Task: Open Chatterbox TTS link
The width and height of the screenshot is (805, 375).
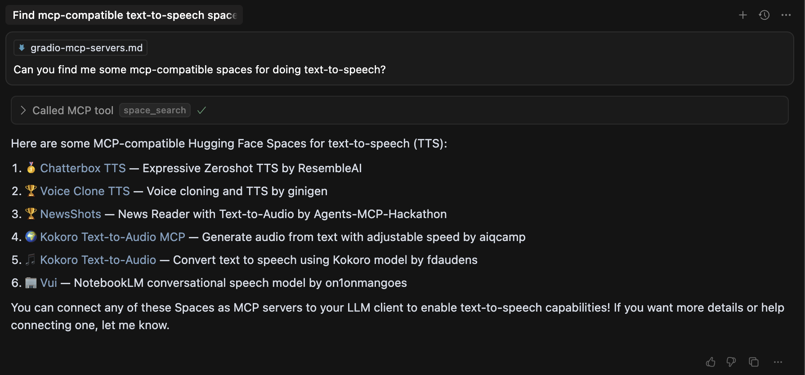Action: (83, 168)
